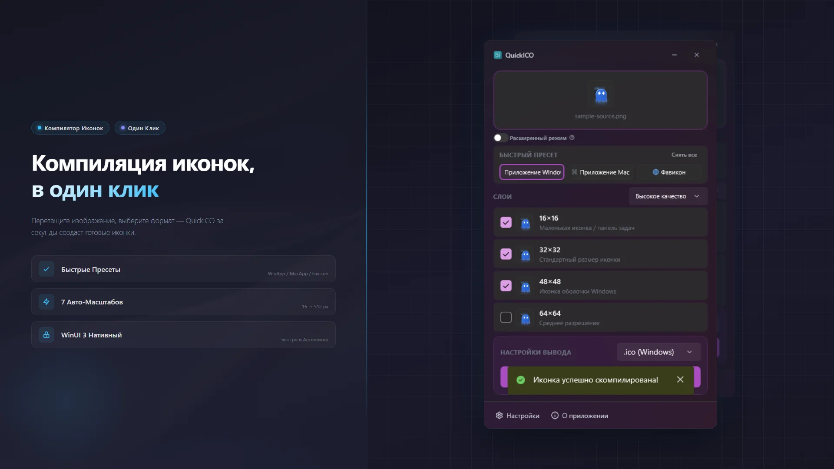Screen dimensions: 834x469
Task: Open the .ico (Windows) output format dropdown
Action: pyautogui.click(x=659, y=352)
